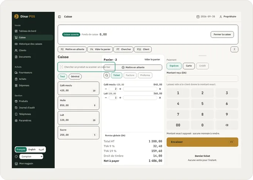The width and height of the screenshot is (253, 180).
Task: Add Lait product card to cart
Action: tap(78, 118)
